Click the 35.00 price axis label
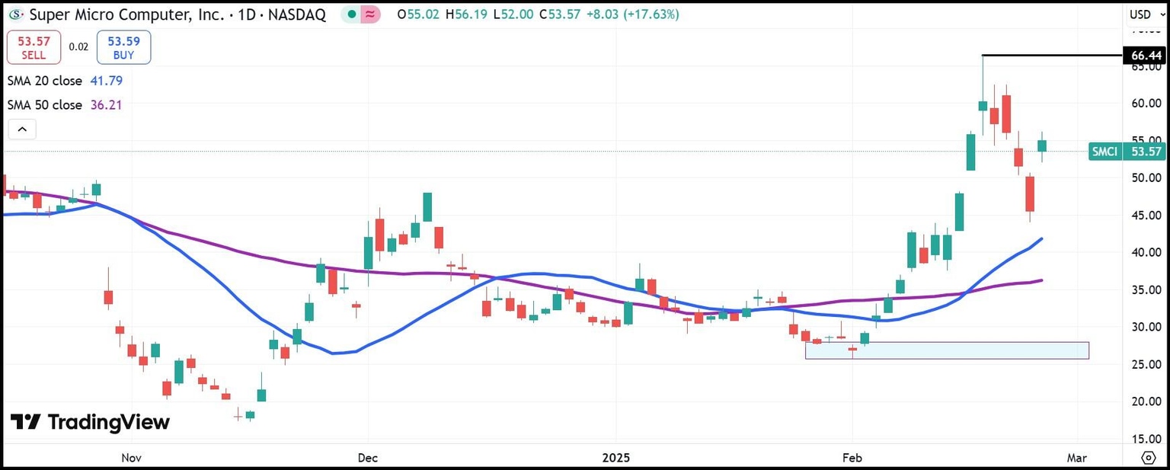 (x=1145, y=290)
